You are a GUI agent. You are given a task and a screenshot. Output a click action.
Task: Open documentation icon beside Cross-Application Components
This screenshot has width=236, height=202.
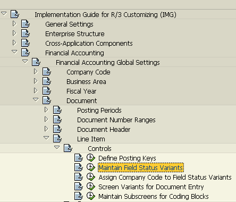26,43
